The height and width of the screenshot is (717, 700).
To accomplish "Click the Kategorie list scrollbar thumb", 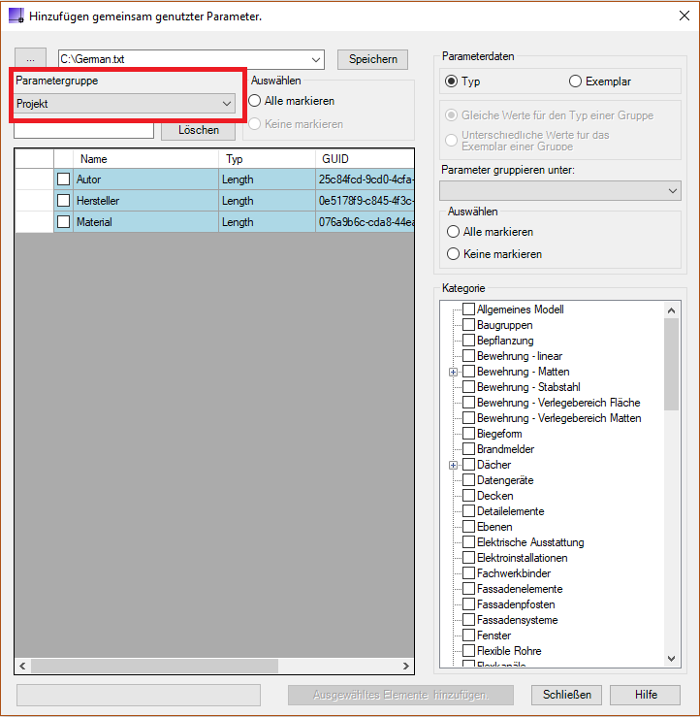I will coord(671,365).
